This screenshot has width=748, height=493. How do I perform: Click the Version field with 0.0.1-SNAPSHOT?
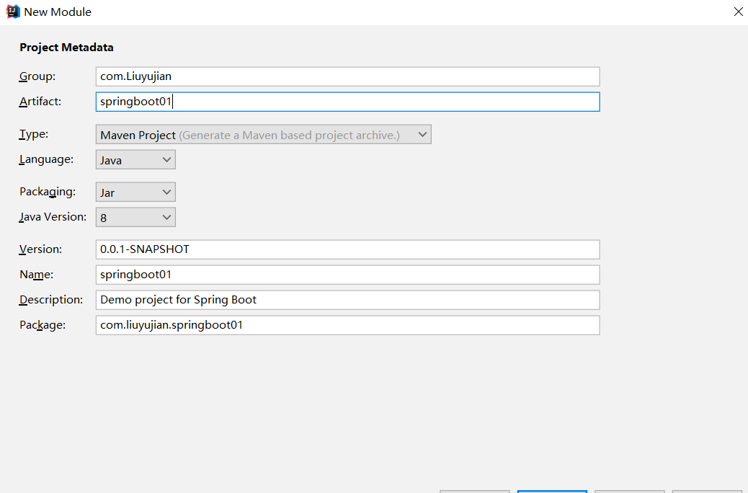pyautogui.click(x=347, y=249)
